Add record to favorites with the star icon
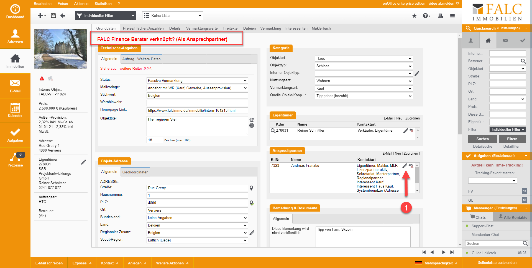Viewport: 532px width, 268px height. [414, 16]
